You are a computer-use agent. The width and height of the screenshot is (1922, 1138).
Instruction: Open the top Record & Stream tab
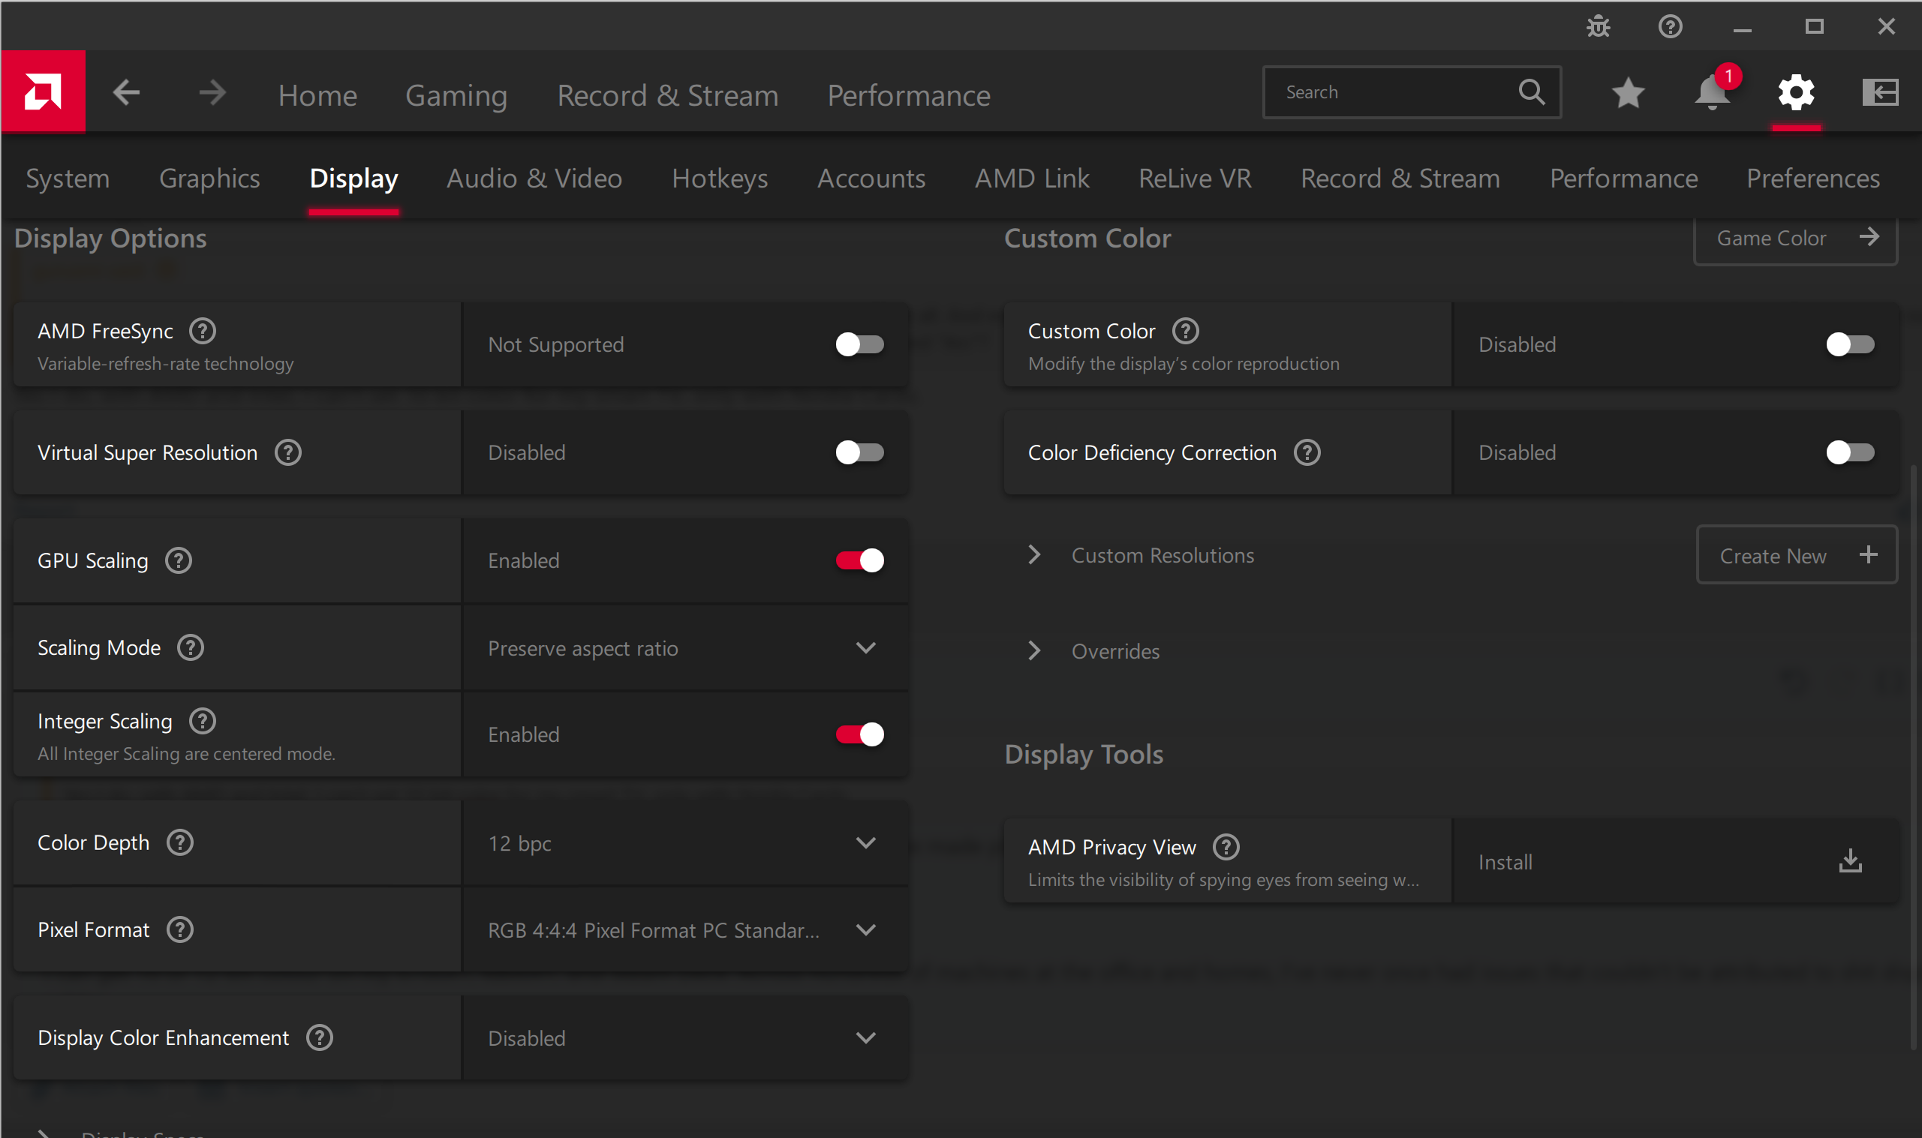(667, 95)
